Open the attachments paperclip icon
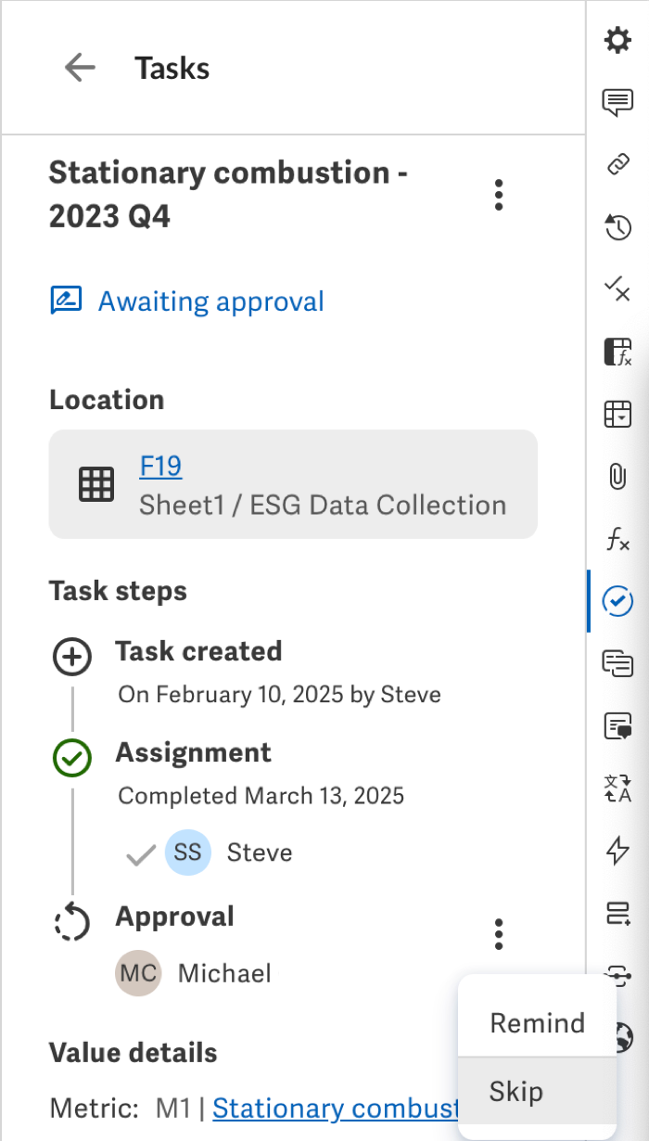The height and width of the screenshot is (1141, 649). [617, 477]
